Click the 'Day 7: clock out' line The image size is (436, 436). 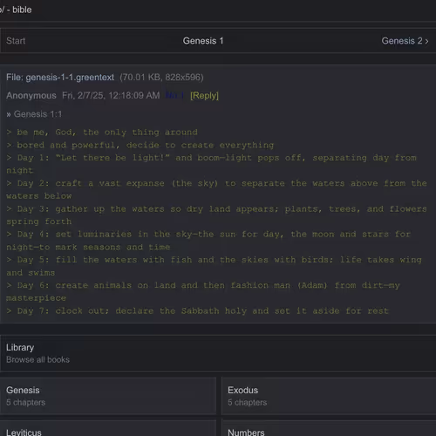[x=197, y=310]
